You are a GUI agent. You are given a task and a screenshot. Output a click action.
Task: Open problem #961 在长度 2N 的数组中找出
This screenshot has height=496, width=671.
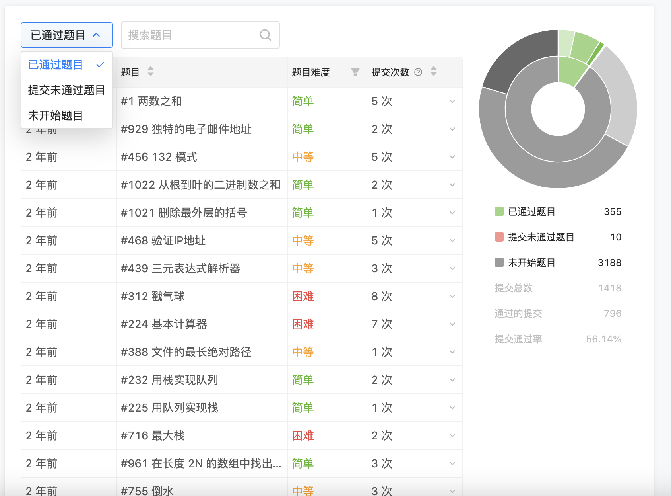click(201, 463)
